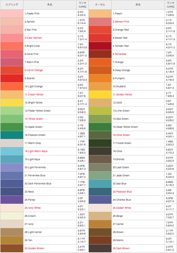Select the '23.Peacock Blue' red label
Viewport: 177px width, 253px height.
(x=122, y=192)
